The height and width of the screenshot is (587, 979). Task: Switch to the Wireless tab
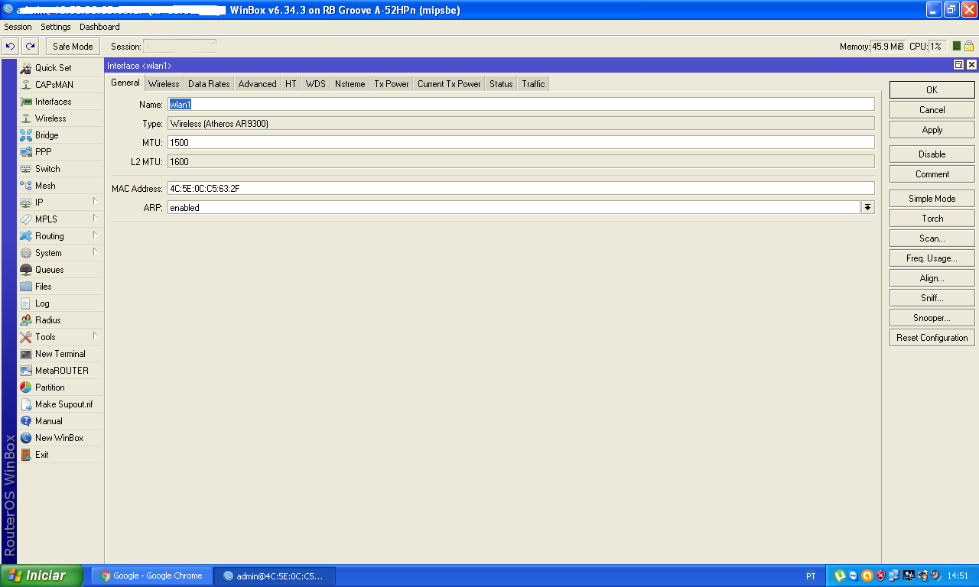pos(164,84)
